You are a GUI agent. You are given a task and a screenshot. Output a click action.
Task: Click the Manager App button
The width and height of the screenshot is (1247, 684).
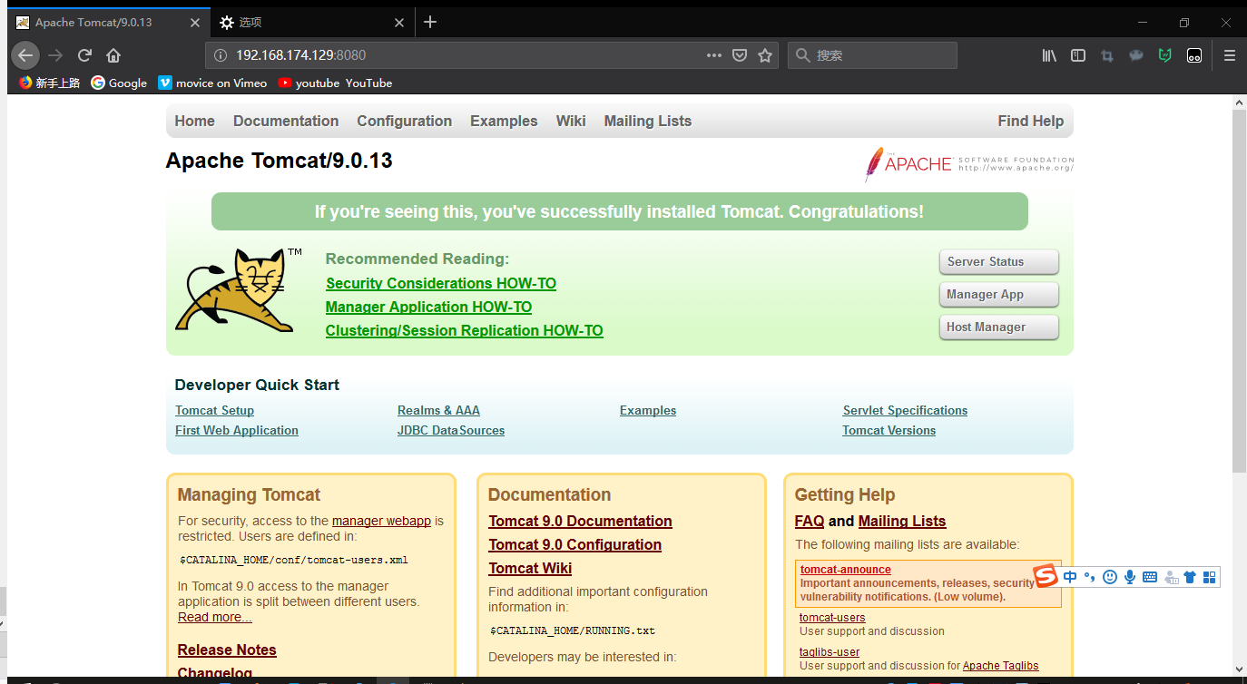pos(998,294)
